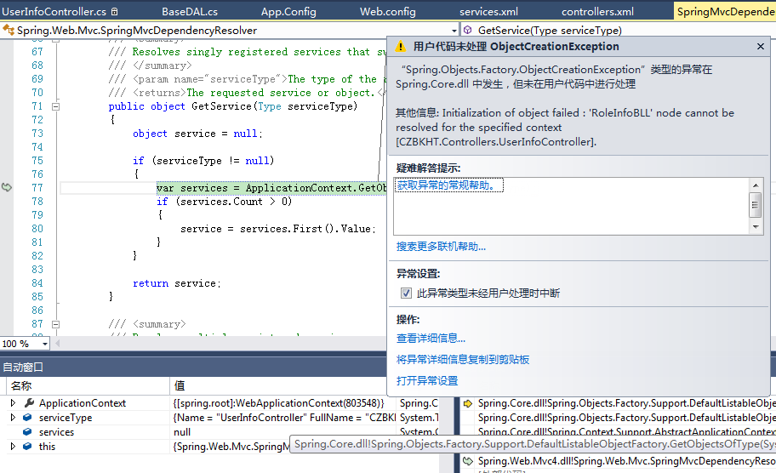Click scrollbar thumb in troubleshooting tips list
776x473 pixels.
click(756, 204)
